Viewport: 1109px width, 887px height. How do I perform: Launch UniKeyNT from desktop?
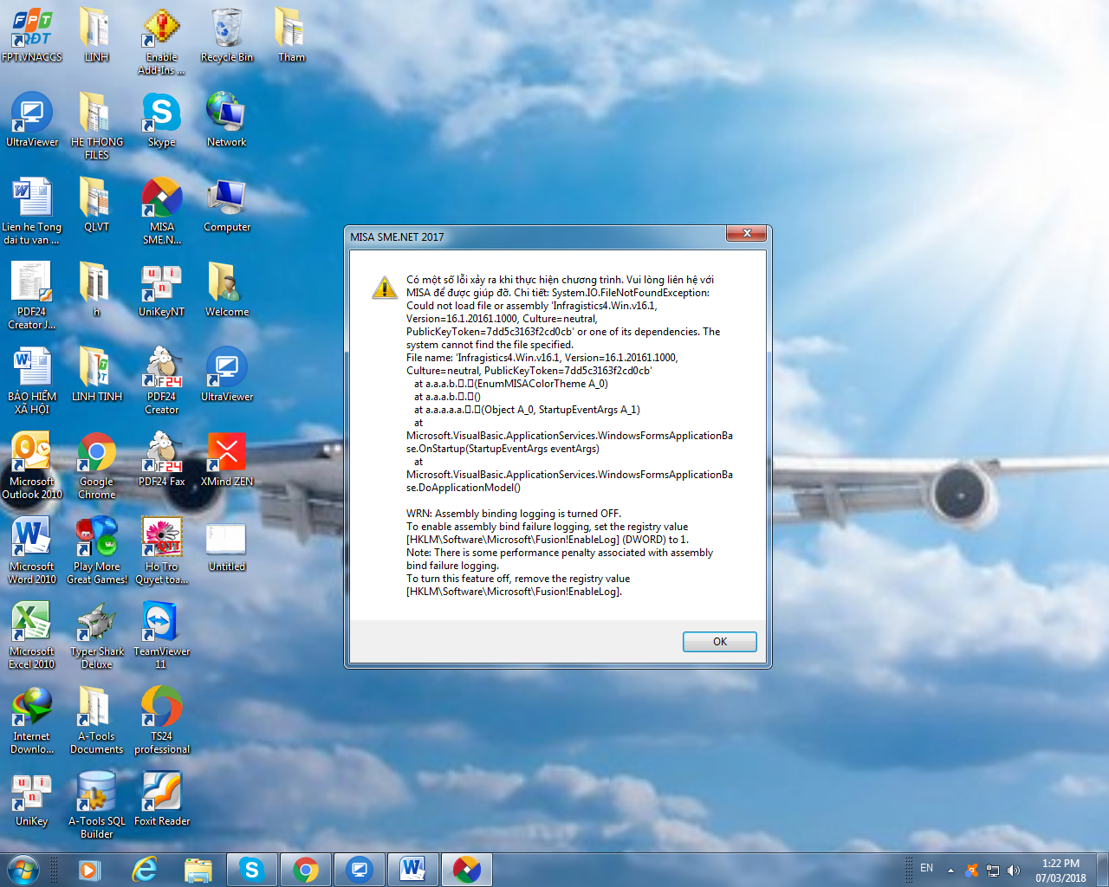tap(161, 289)
